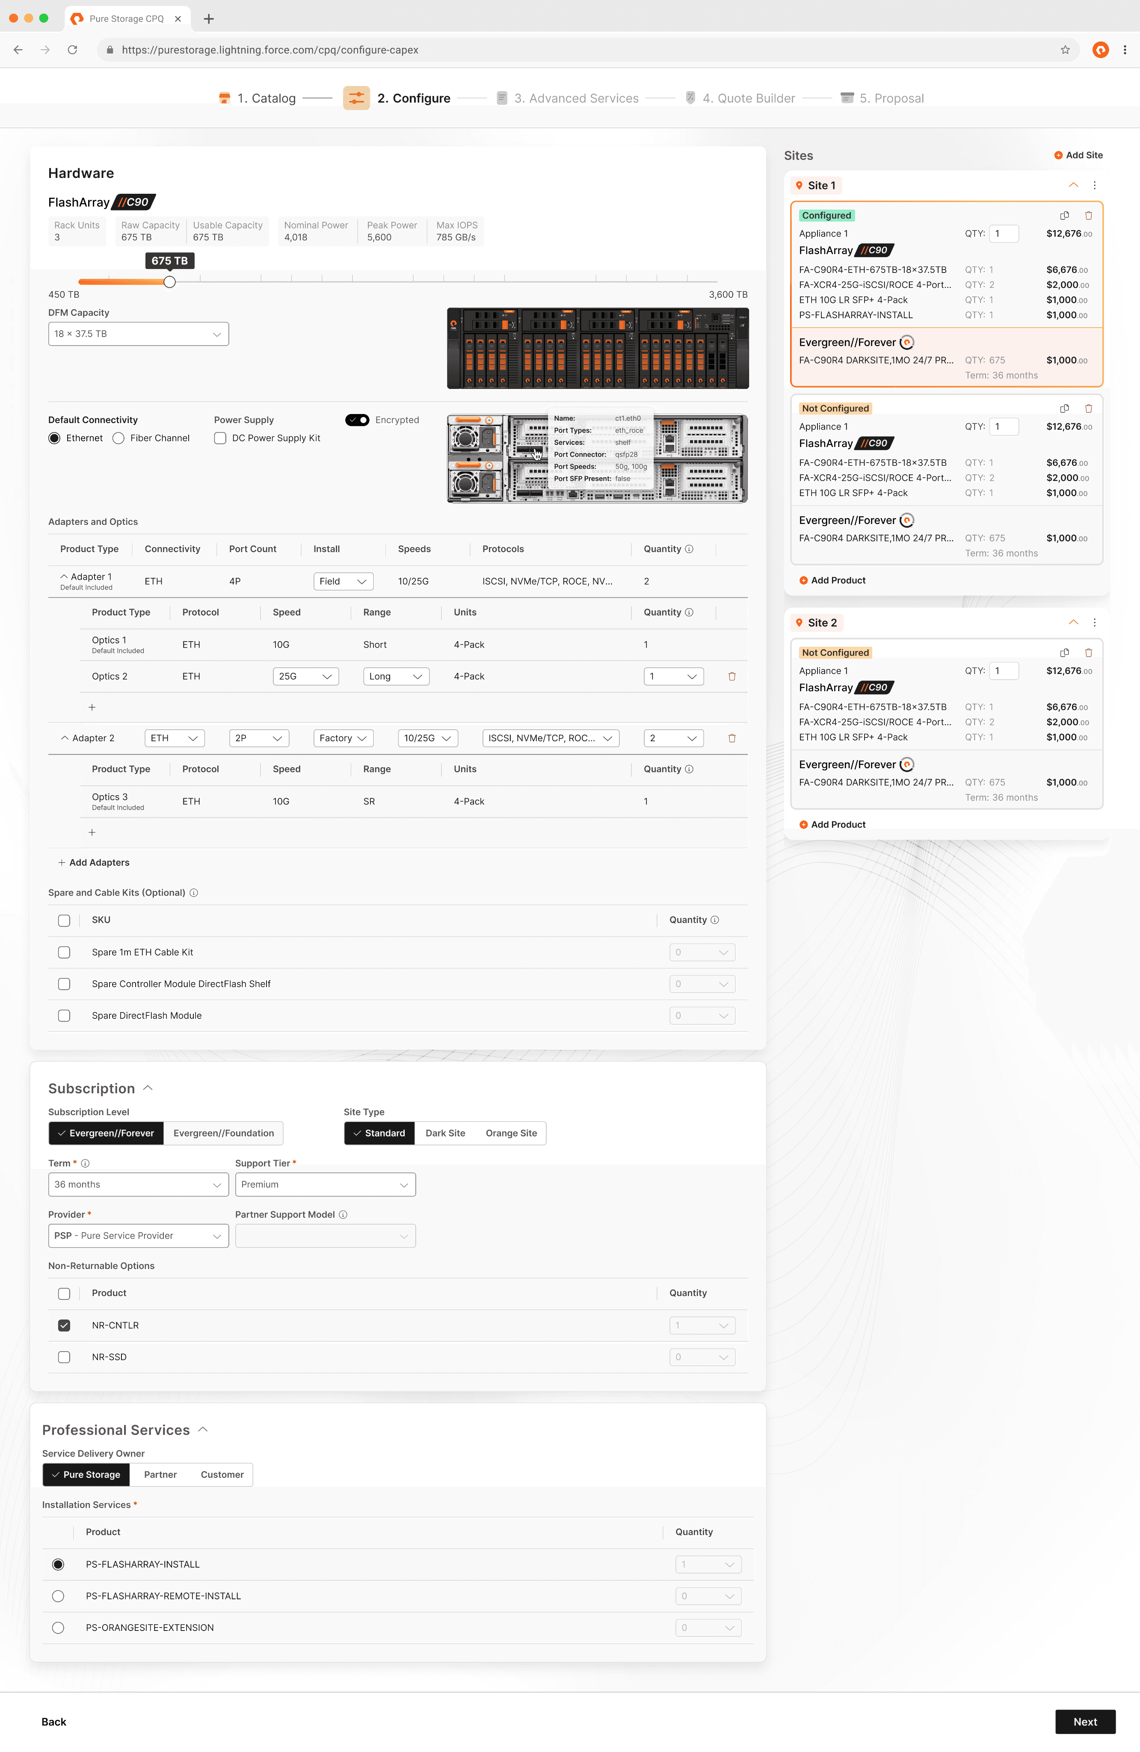Click trash icon for Adapter 2
The width and height of the screenshot is (1140, 1752).
731,737
